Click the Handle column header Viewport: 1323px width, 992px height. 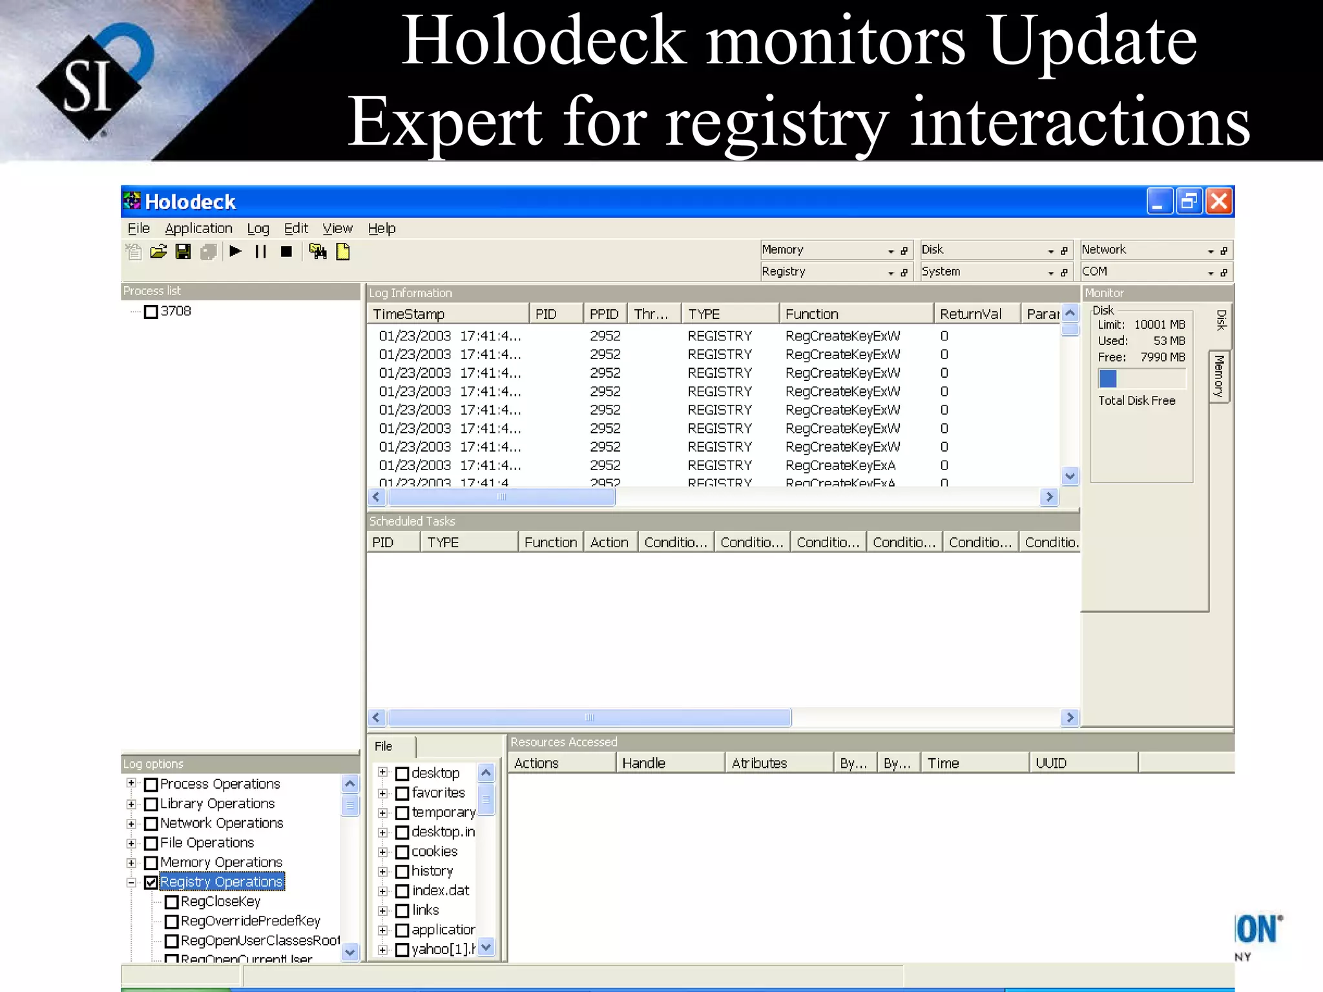tap(671, 763)
